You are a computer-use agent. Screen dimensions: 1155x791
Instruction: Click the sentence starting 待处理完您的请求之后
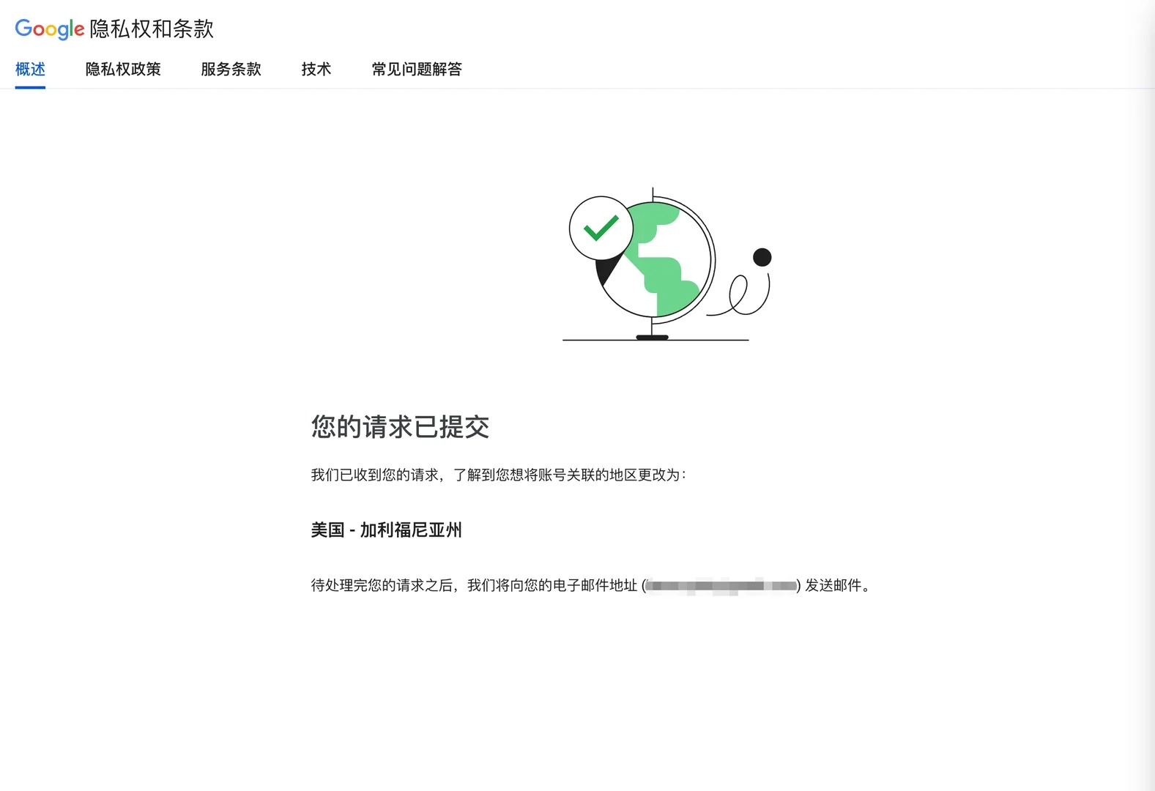[x=591, y=585]
